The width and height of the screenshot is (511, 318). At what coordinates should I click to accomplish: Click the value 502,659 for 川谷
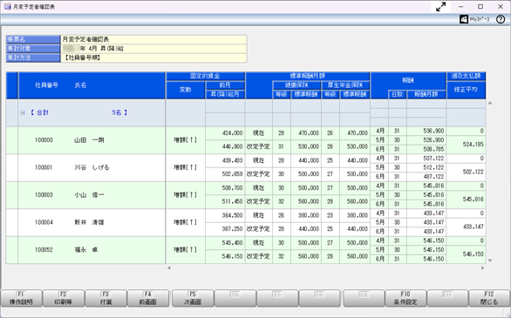232,174
